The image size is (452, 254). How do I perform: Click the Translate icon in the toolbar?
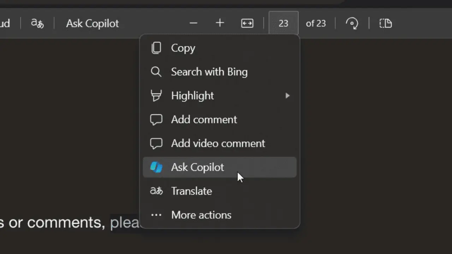click(x=37, y=23)
